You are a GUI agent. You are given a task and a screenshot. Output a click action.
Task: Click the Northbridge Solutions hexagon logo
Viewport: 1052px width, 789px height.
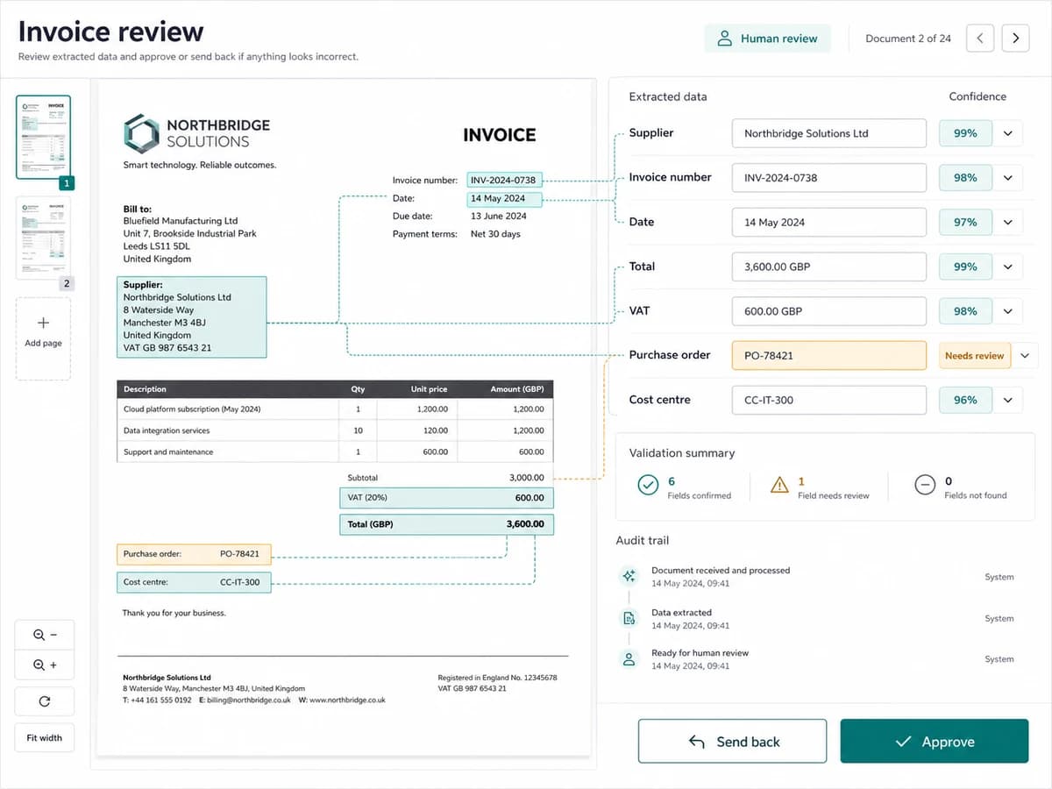(x=141, y=133)
